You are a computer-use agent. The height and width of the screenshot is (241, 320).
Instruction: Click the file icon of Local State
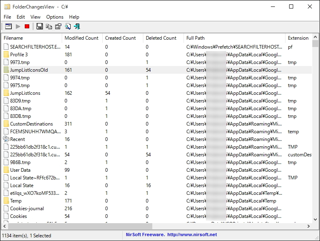[x=6, y=186]
